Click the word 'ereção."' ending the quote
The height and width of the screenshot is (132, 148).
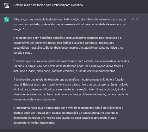click(19, 29)
